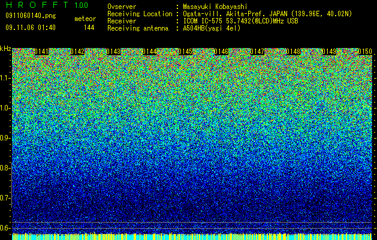The height and width of the screenshot is (240, 377).
Task: Click the 0142 time marker
Action: (78, 52)
